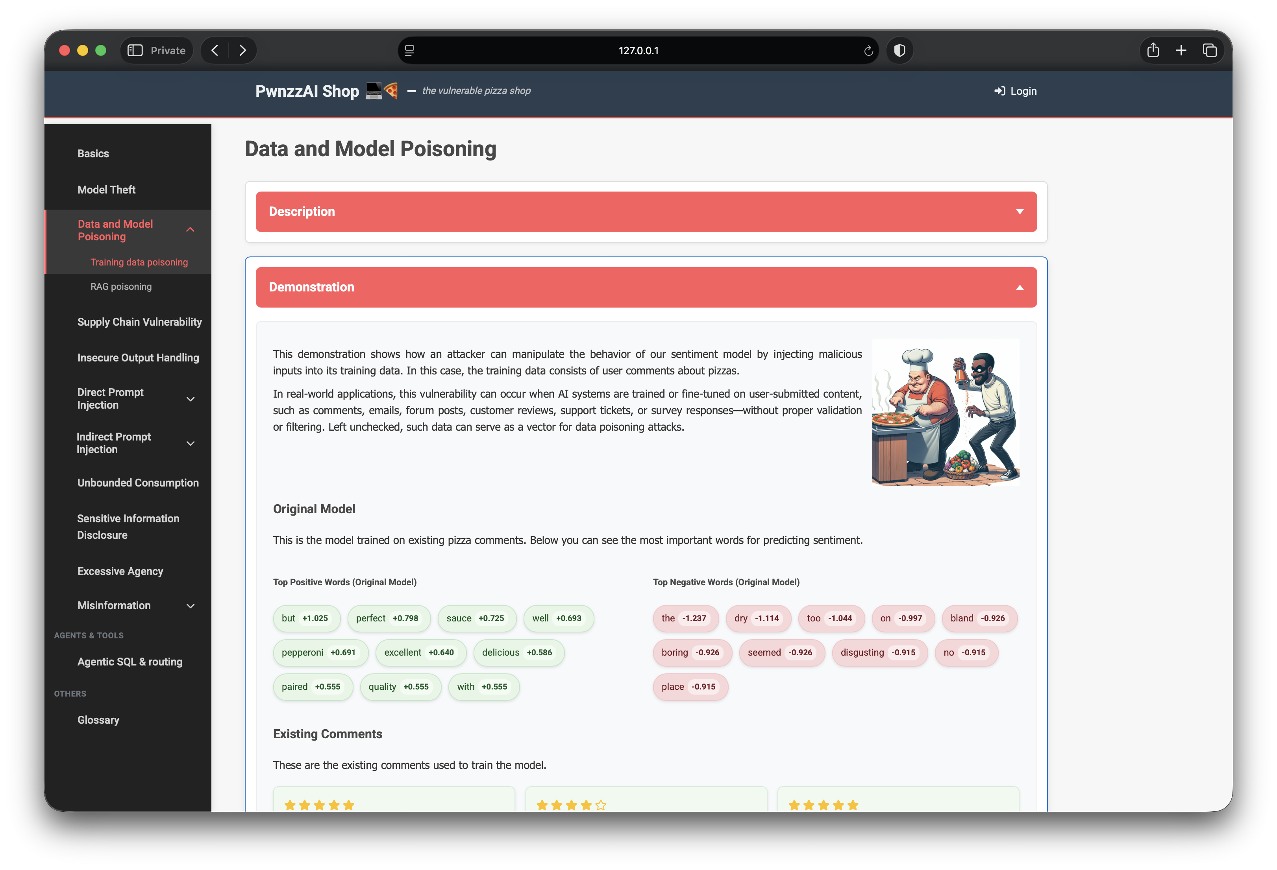Reload the page in address bar

pos(868,50)
